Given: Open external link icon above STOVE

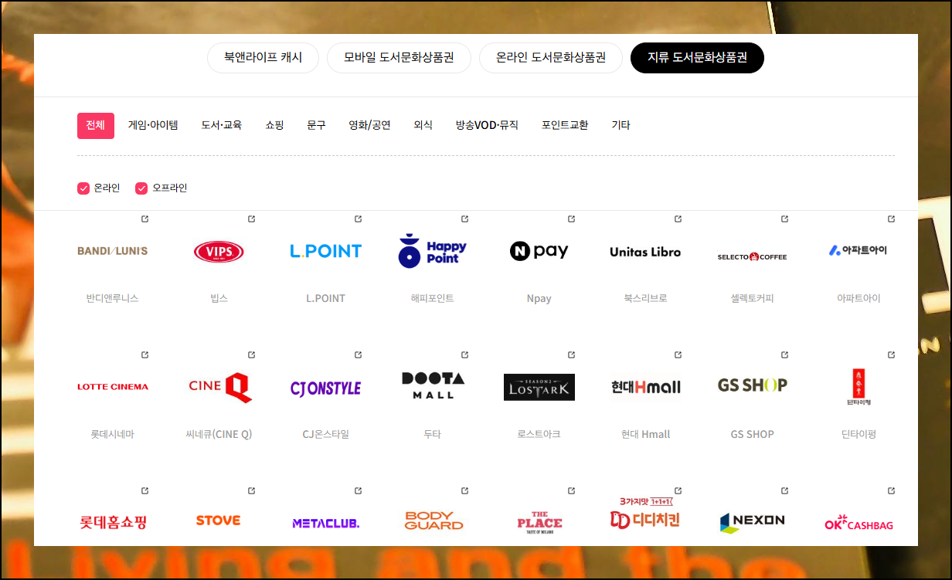Looking at the screenshot, I should pyautogui.click(x=251, y=491).
